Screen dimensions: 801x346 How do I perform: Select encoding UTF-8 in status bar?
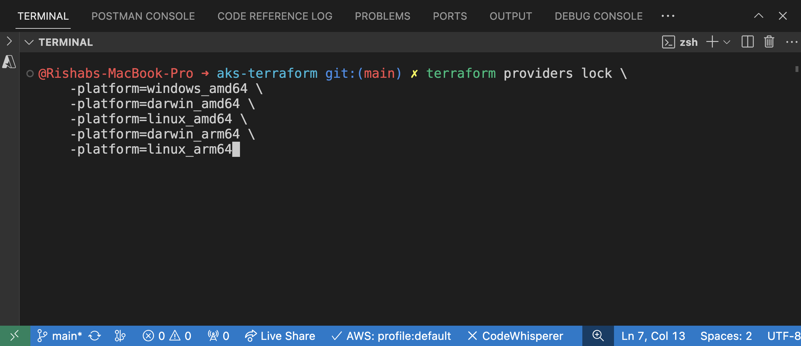784,336
